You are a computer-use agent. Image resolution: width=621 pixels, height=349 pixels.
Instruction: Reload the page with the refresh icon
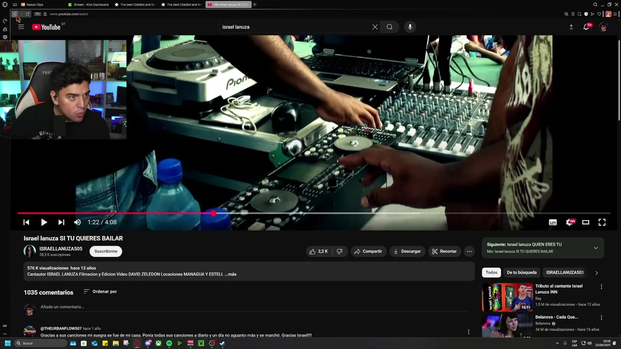28,14
